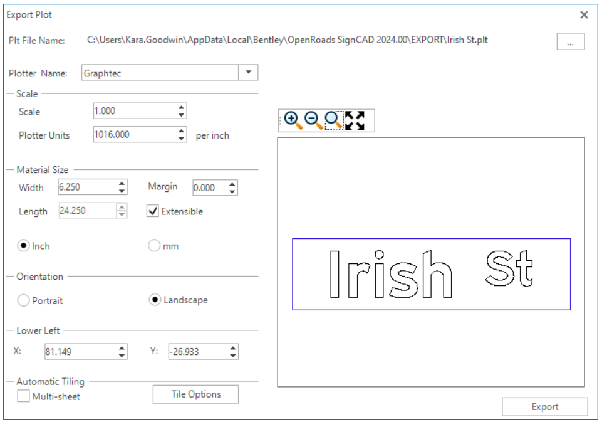Increase Plotter Units with up arrow
The width and height of the screenshot is (602, 422).
click(x=181, y=130)
